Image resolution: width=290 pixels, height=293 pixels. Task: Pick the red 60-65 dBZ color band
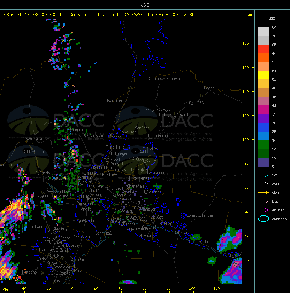pyautogui.click(x=264, y=49)
